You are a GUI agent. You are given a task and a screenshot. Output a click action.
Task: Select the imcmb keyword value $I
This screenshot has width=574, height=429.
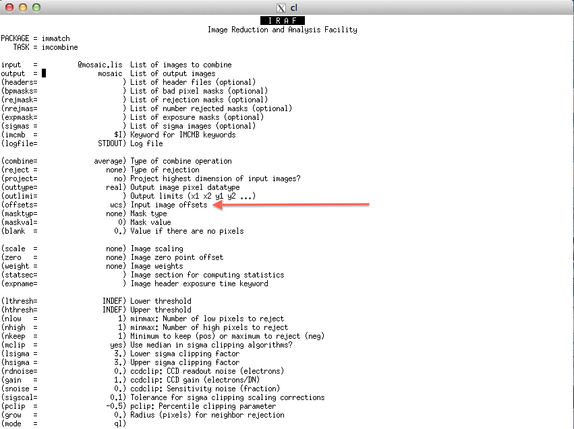(x=118, y=135)
